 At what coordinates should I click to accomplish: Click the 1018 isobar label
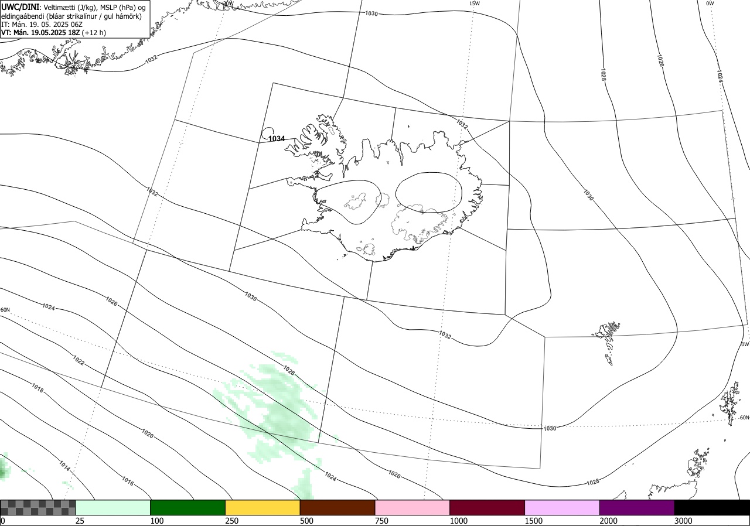(38, 388)
